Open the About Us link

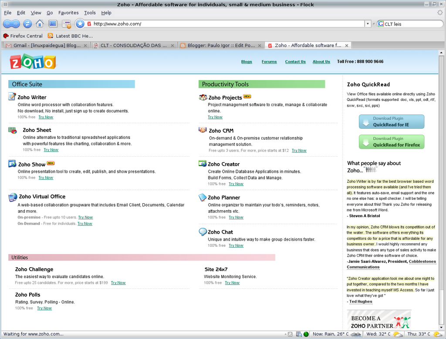(x=321, y=62)
